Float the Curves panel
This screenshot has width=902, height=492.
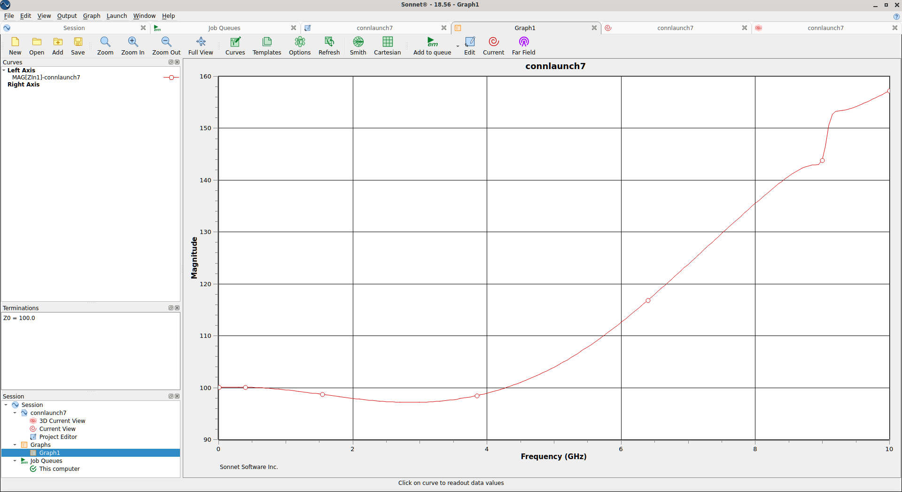[x=171, y=62]
